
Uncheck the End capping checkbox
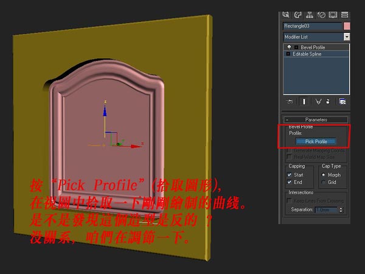(290, 181)
